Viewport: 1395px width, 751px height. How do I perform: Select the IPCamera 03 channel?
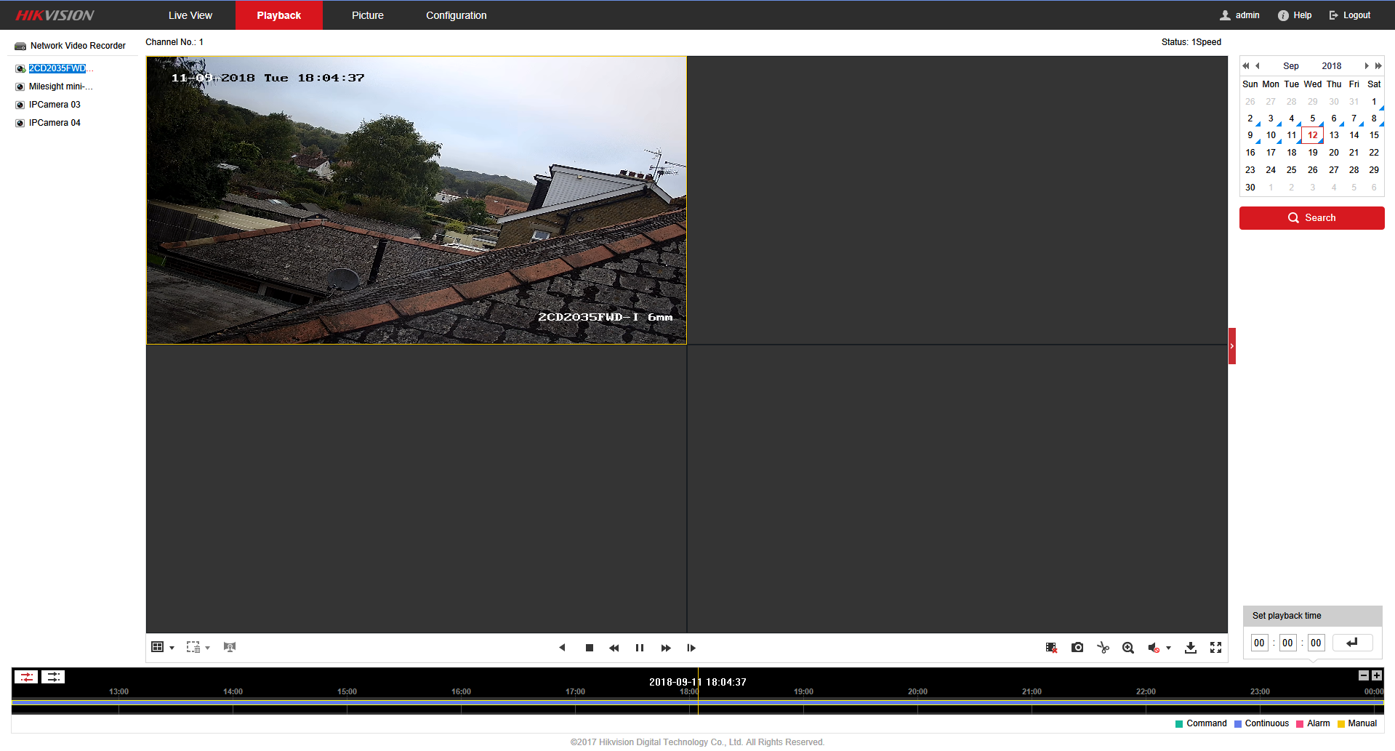(x=55, y=105)
